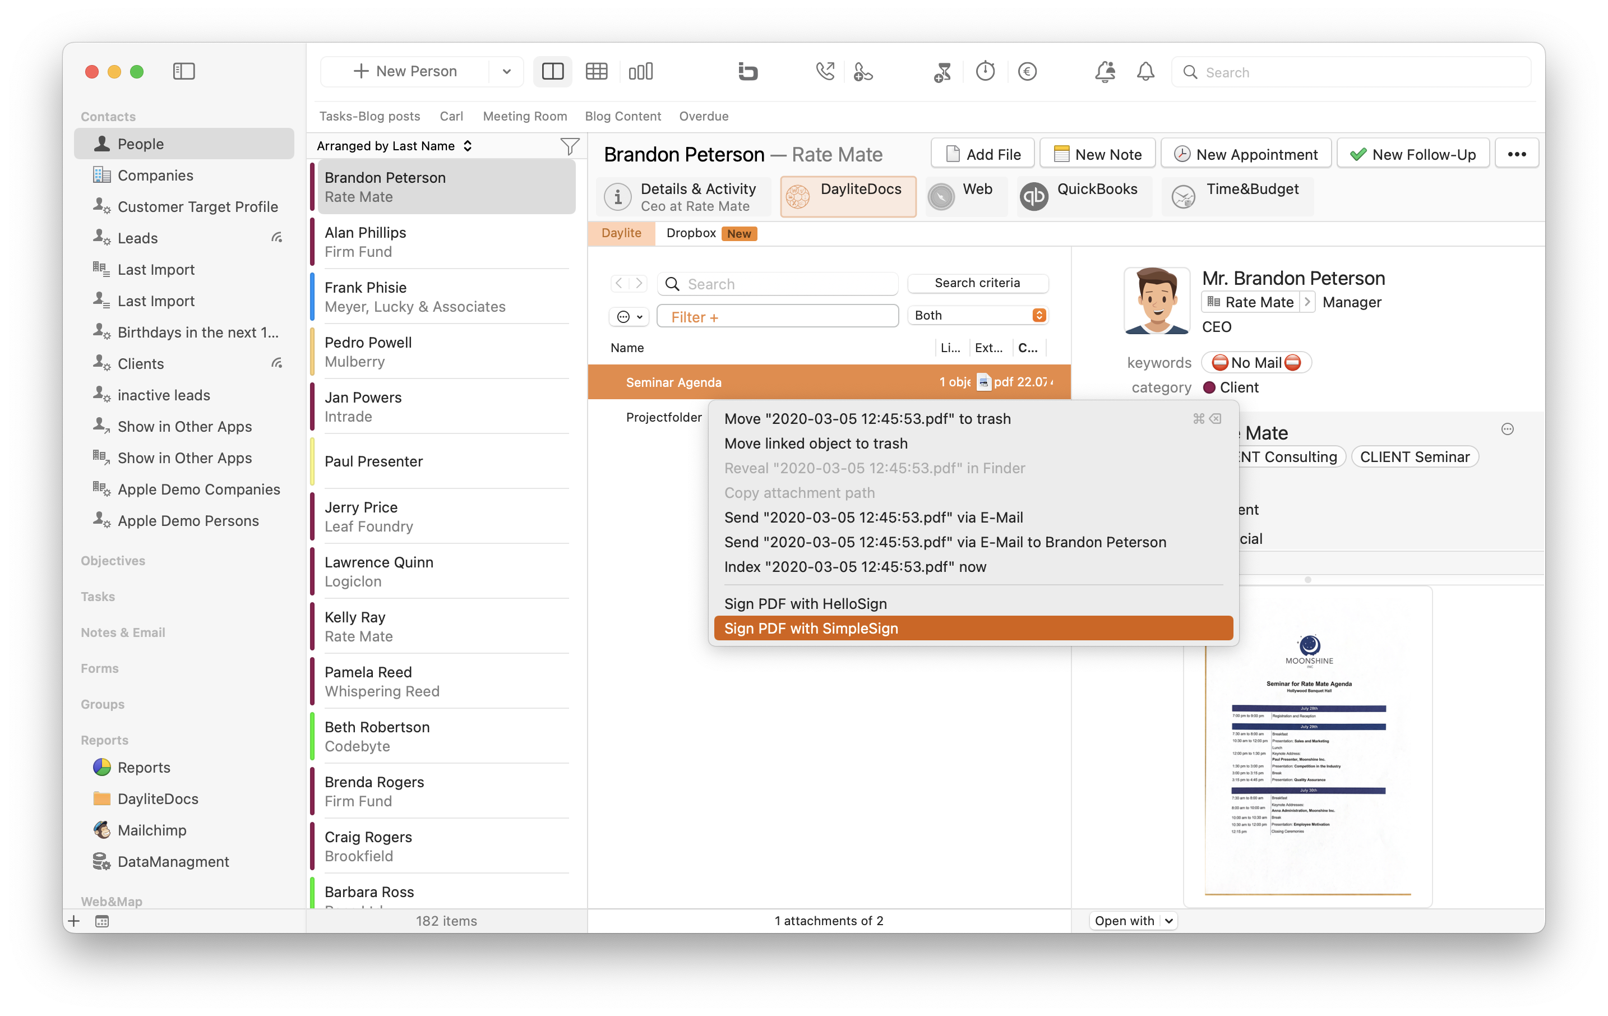Click the iOS Daylite logo icon in toolbar

(748, 71)
